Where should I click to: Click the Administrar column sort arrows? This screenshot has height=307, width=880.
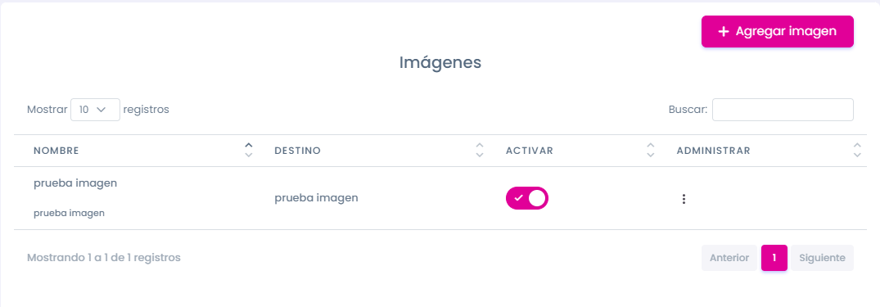point(857,150)
